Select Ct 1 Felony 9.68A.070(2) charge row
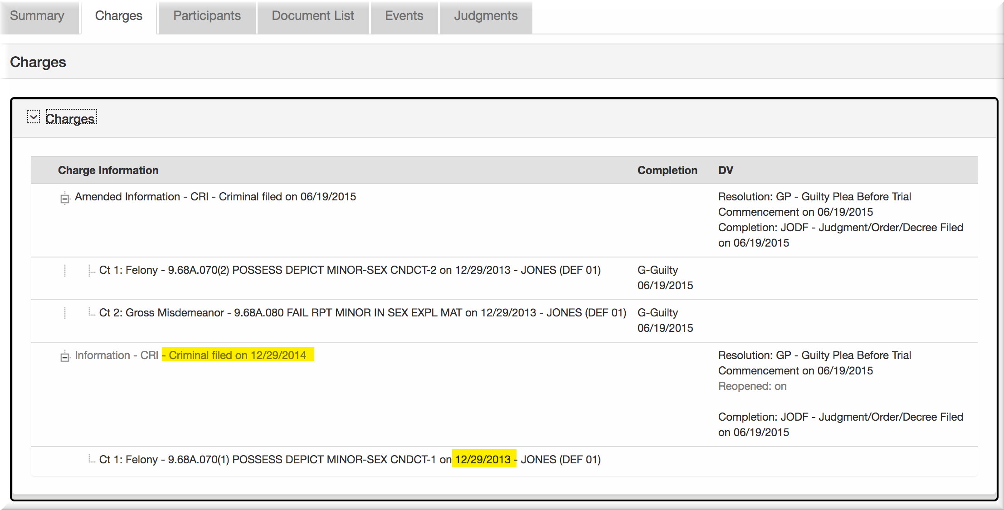Image resolution: width=1004 pixels, height=510 pixels. [x=504, y=278]
